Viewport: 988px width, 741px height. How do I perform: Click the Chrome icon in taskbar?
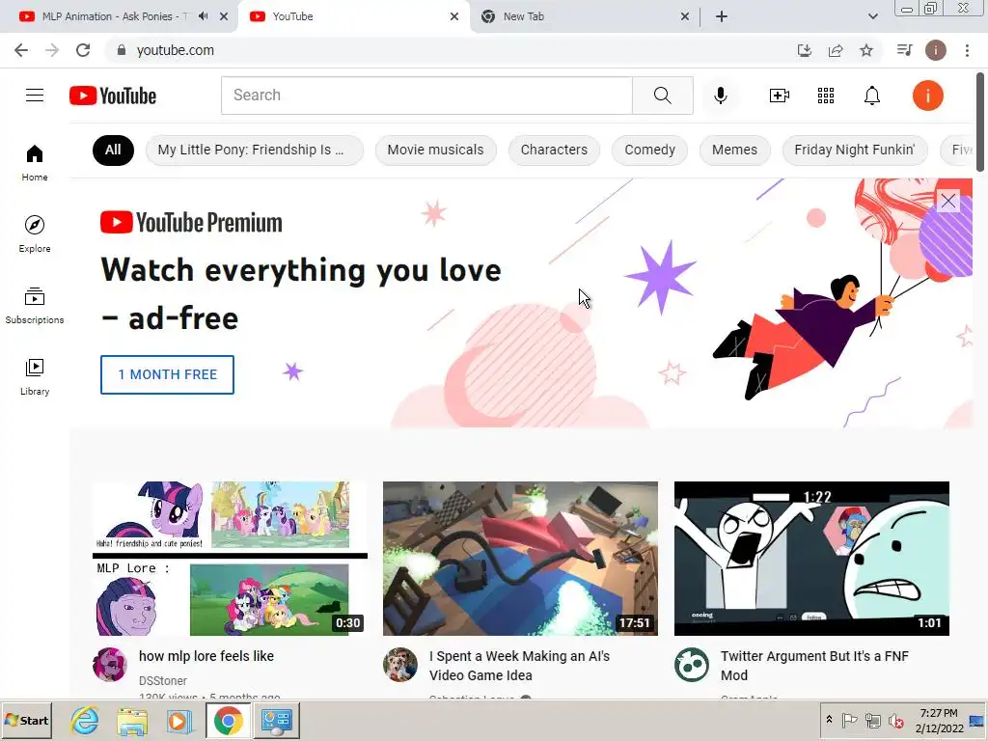tap(228, 720)
